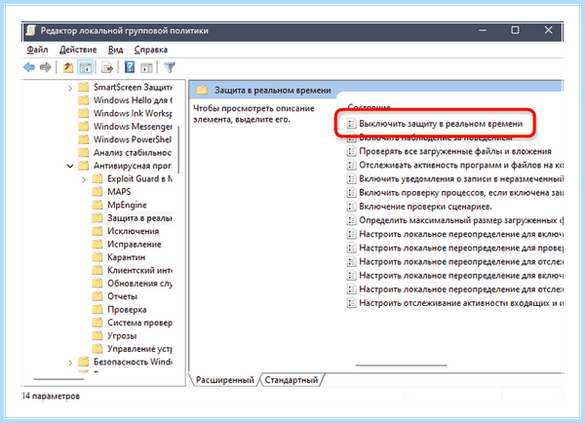Click the Проверка folder icon
The width and height of the screenshot is (585, 423).
[x=97, y=309]
